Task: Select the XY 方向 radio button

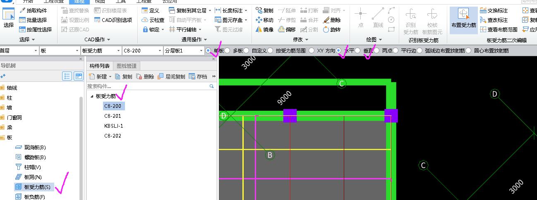Action: 311,50
